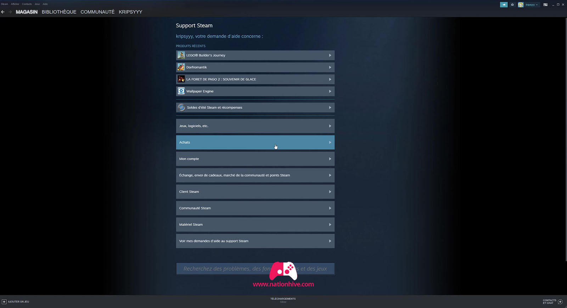Go to the MAGASIN tab
The width and height of the screenshot is (567, 308).
[27, 12]
